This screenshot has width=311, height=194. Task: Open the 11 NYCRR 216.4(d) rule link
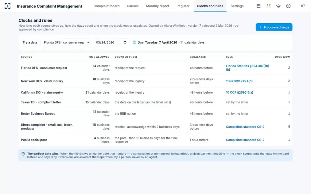click(239, 81)
